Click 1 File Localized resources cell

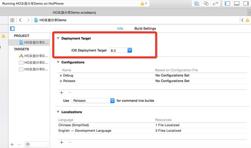tap(167, 125)
